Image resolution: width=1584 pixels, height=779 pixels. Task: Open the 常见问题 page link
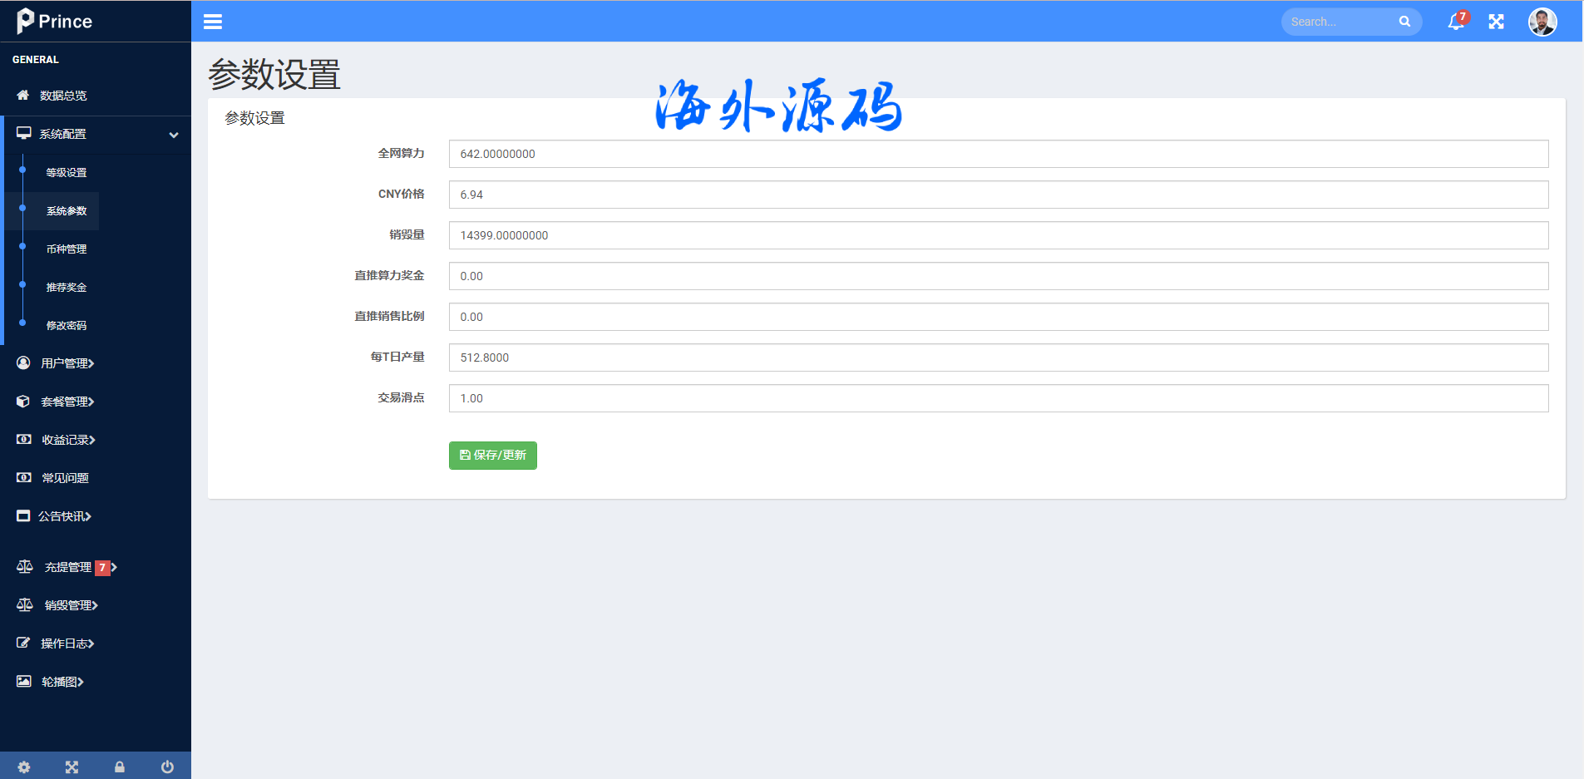tap(65, 478)
